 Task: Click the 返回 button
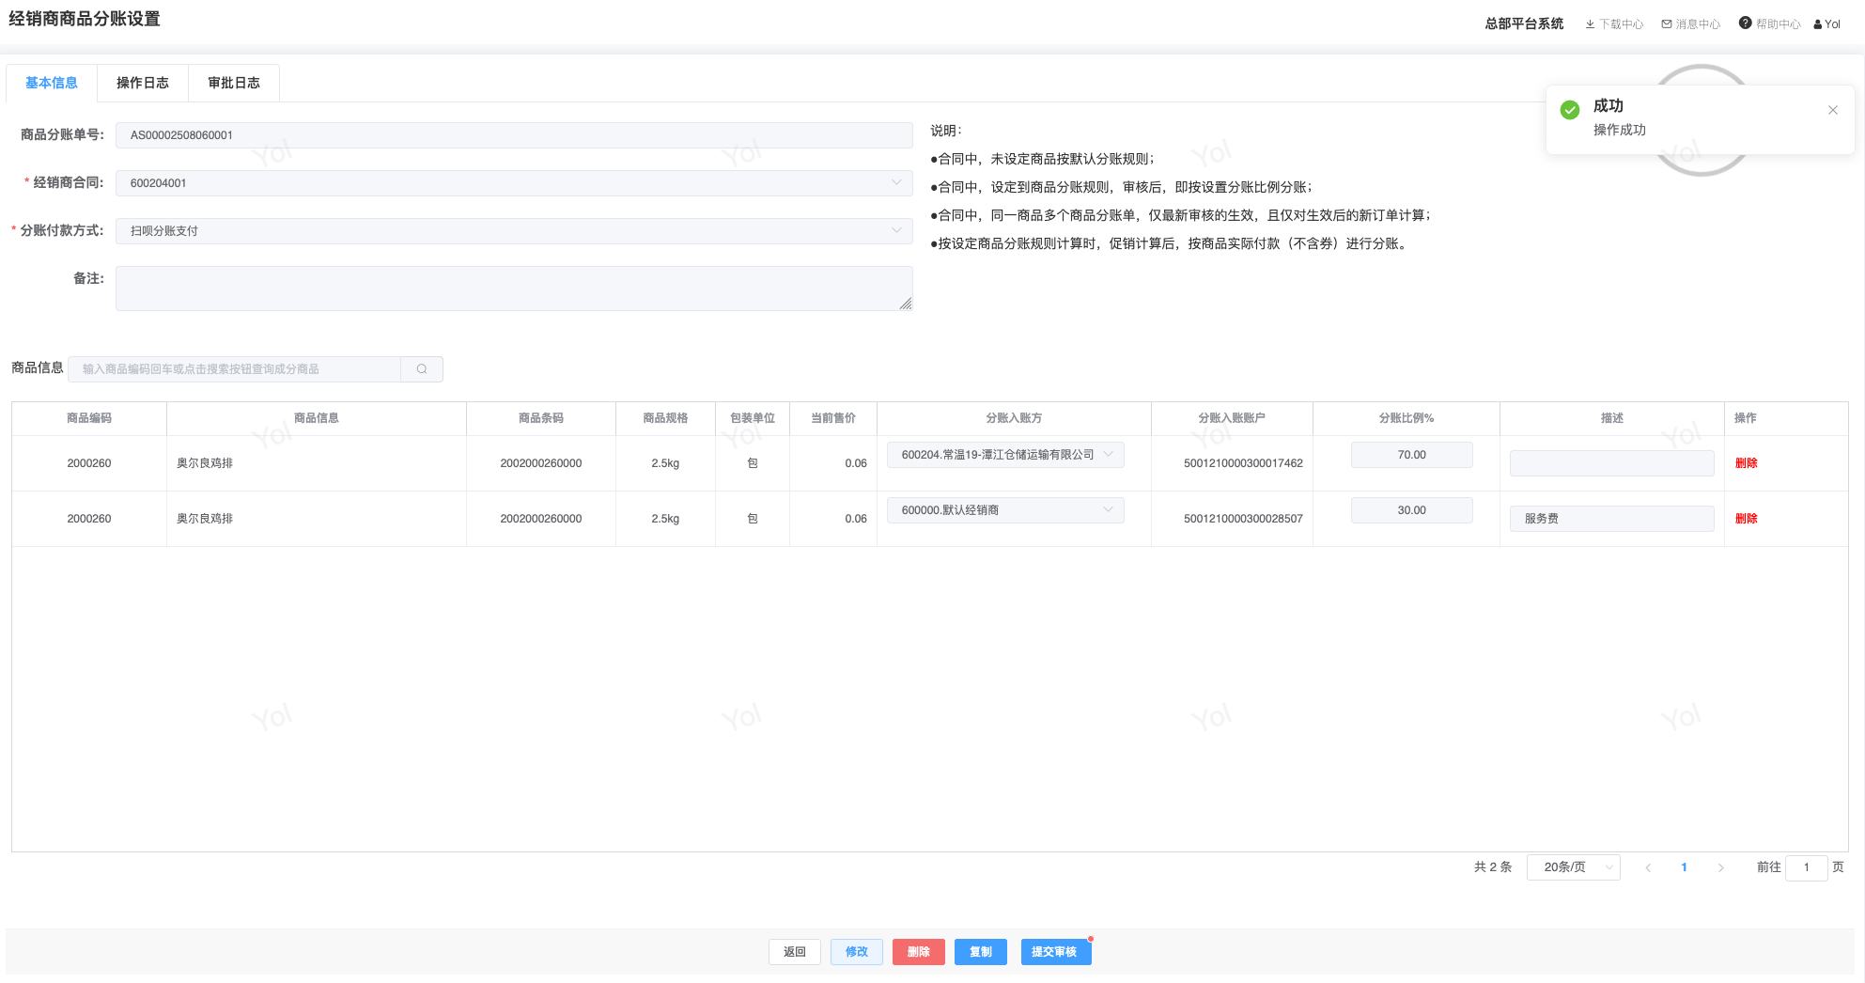point(795,952)
